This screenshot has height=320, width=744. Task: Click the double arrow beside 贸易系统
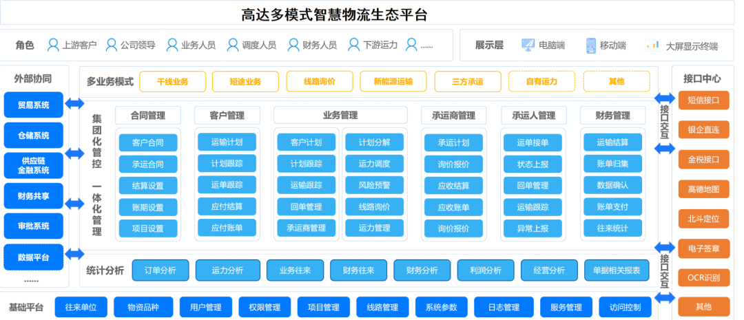(74, 104)
